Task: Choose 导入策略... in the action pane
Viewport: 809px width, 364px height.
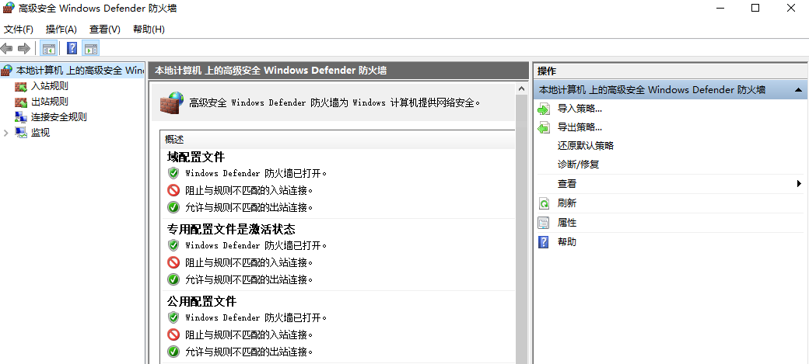Action: point(580,109)
